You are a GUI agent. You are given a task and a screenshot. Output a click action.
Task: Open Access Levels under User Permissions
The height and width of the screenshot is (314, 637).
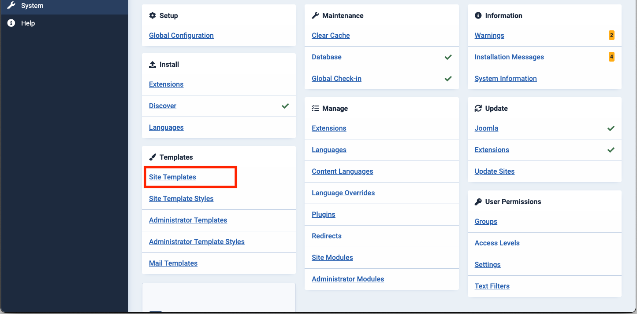tap(497, 243)
